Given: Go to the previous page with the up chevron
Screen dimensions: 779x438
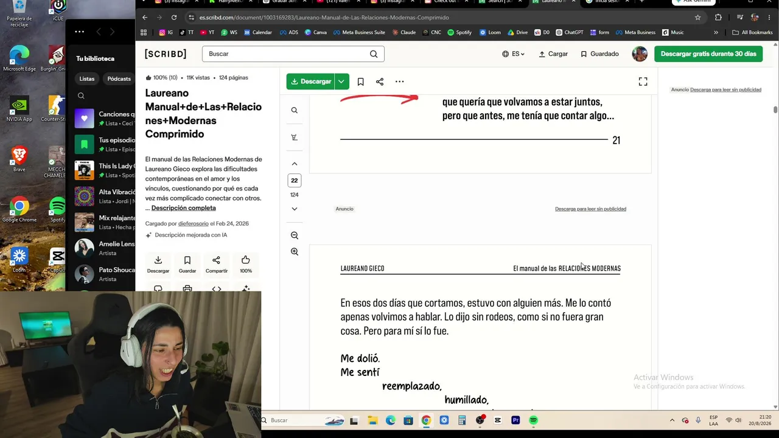Looking at the screenshot, I should (x=295, y=164).
